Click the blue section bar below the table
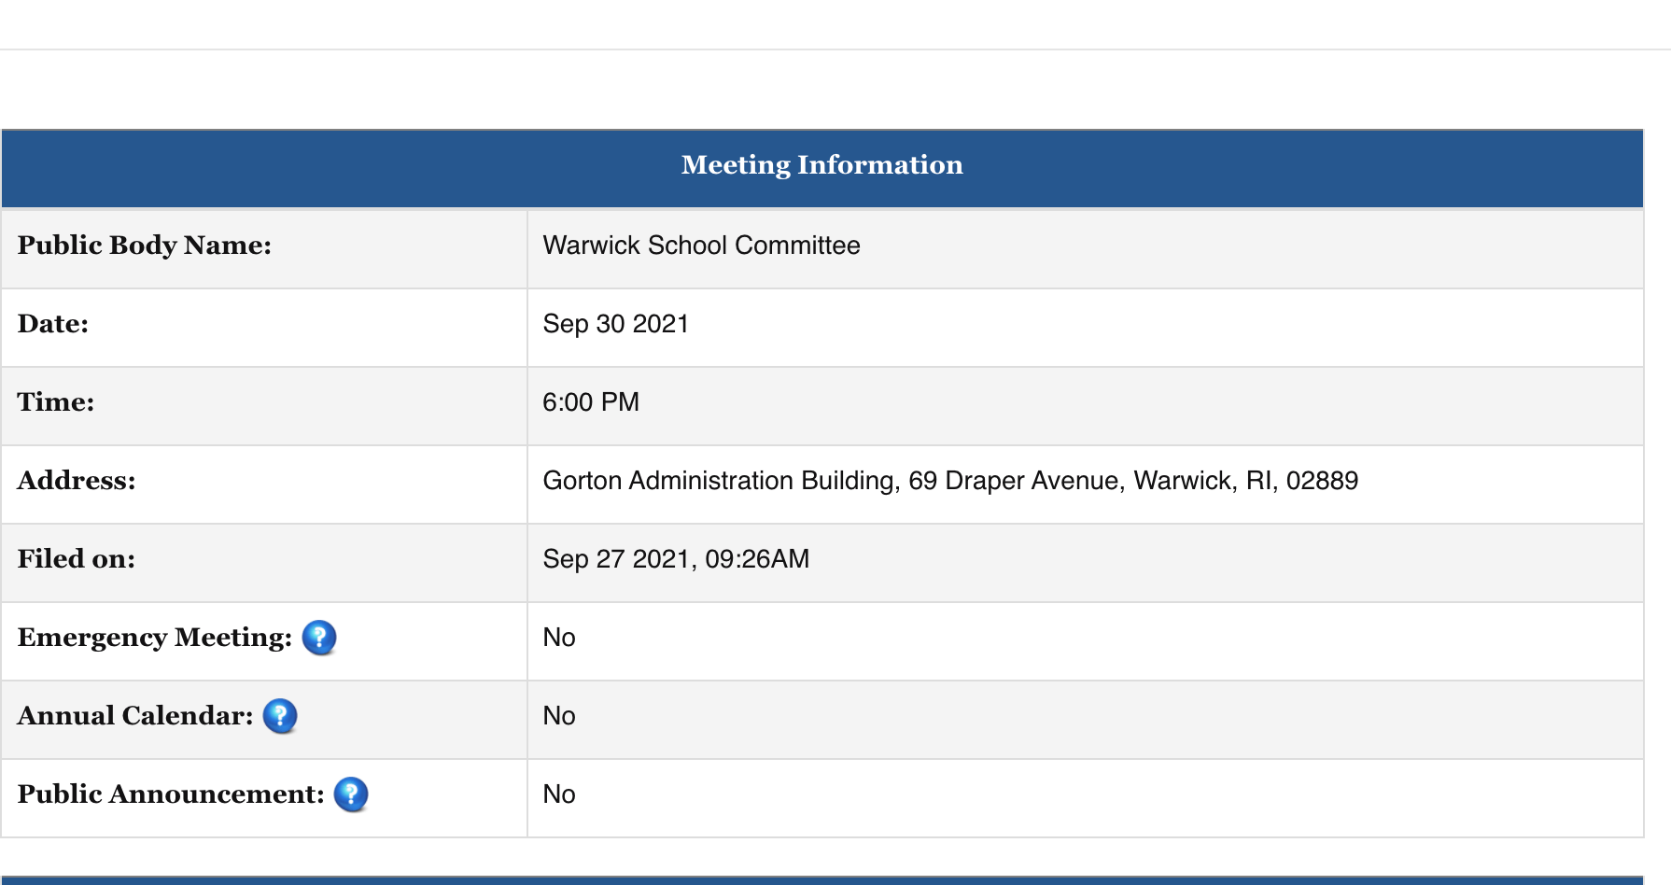 822,879
